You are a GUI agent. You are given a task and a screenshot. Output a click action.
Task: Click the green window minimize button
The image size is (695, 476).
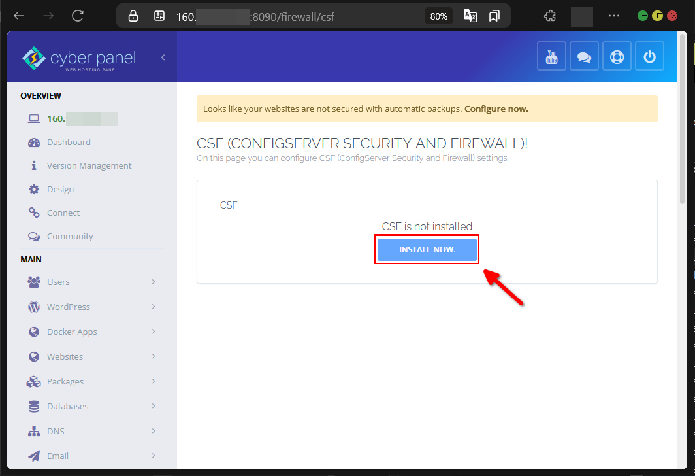click(x=642, y=16)
